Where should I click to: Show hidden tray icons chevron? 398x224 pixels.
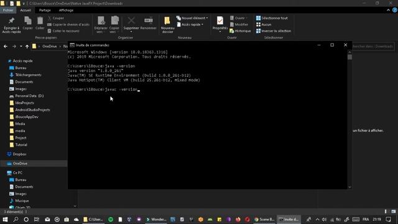tap(317, 220)
